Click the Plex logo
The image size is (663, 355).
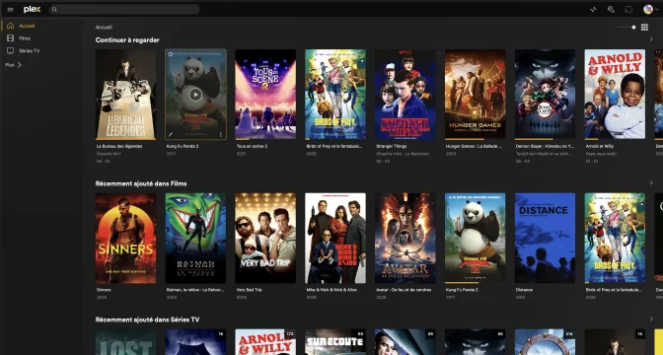point(33,9)
